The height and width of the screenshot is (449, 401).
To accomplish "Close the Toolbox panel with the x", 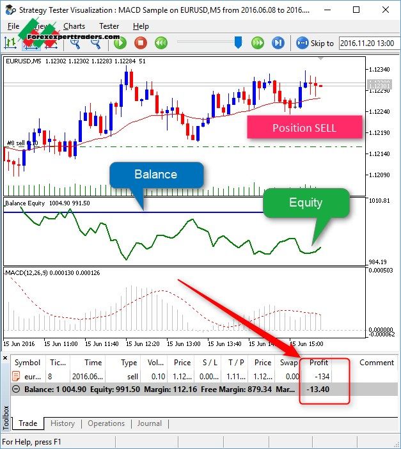I will [x=5, y=358].
